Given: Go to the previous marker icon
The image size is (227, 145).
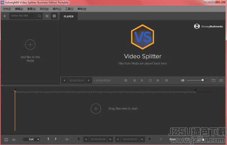Looking at the screenshot, I should click(x=78, y=139).
